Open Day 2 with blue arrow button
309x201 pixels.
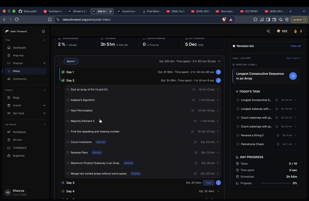pyautogui.click(x=218, y=80)
